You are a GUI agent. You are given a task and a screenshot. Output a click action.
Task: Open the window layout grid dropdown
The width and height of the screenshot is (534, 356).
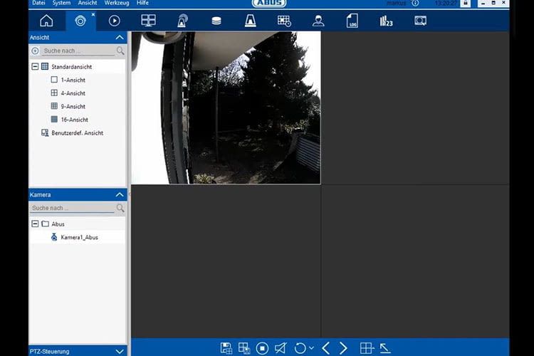[x=366, y=347]
